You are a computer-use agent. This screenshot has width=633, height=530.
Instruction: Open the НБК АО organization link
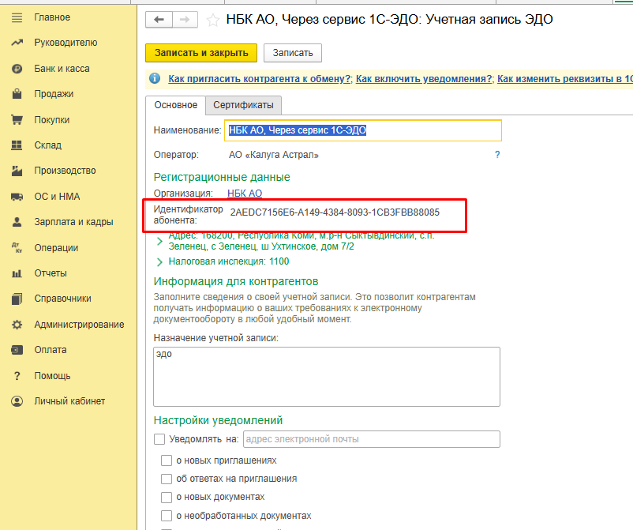[x=245, y=194]
